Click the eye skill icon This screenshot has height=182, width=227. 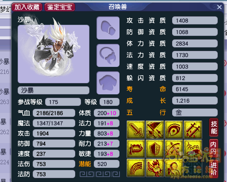coord(174,130)
